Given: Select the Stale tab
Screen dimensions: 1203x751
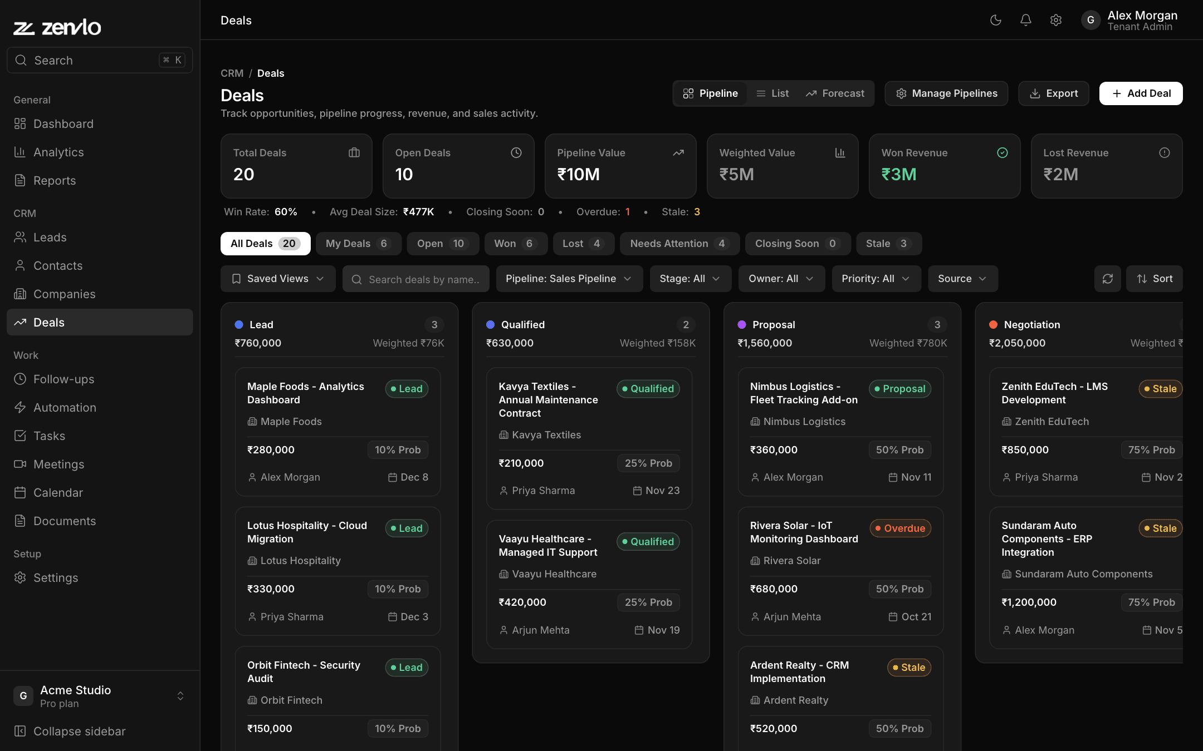Looking at the screenshot, I should coord(888,244).
